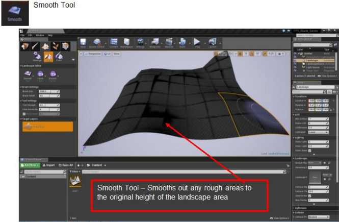339x222 pixels.
Task: Open the Matinee toolbar button
Action: 169,43
